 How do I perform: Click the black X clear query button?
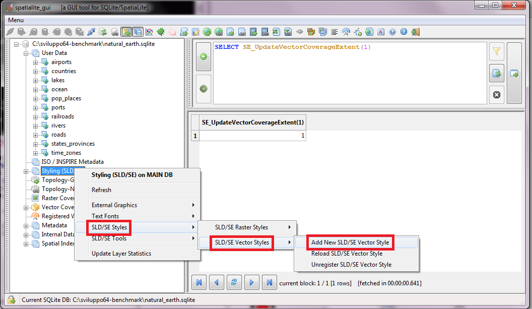pyautogui.click(x=497, y=95)
